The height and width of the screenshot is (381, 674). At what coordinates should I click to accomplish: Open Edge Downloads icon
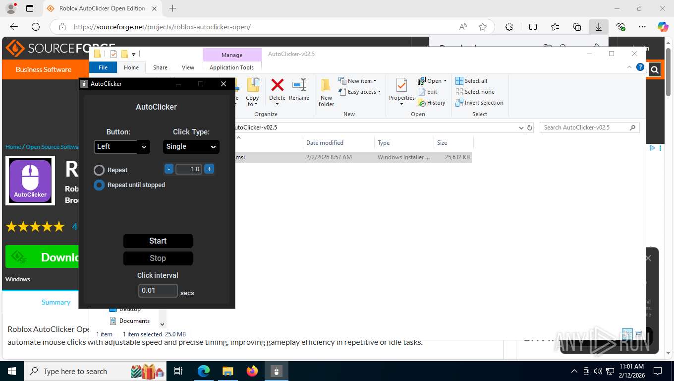tap(599, 27)
